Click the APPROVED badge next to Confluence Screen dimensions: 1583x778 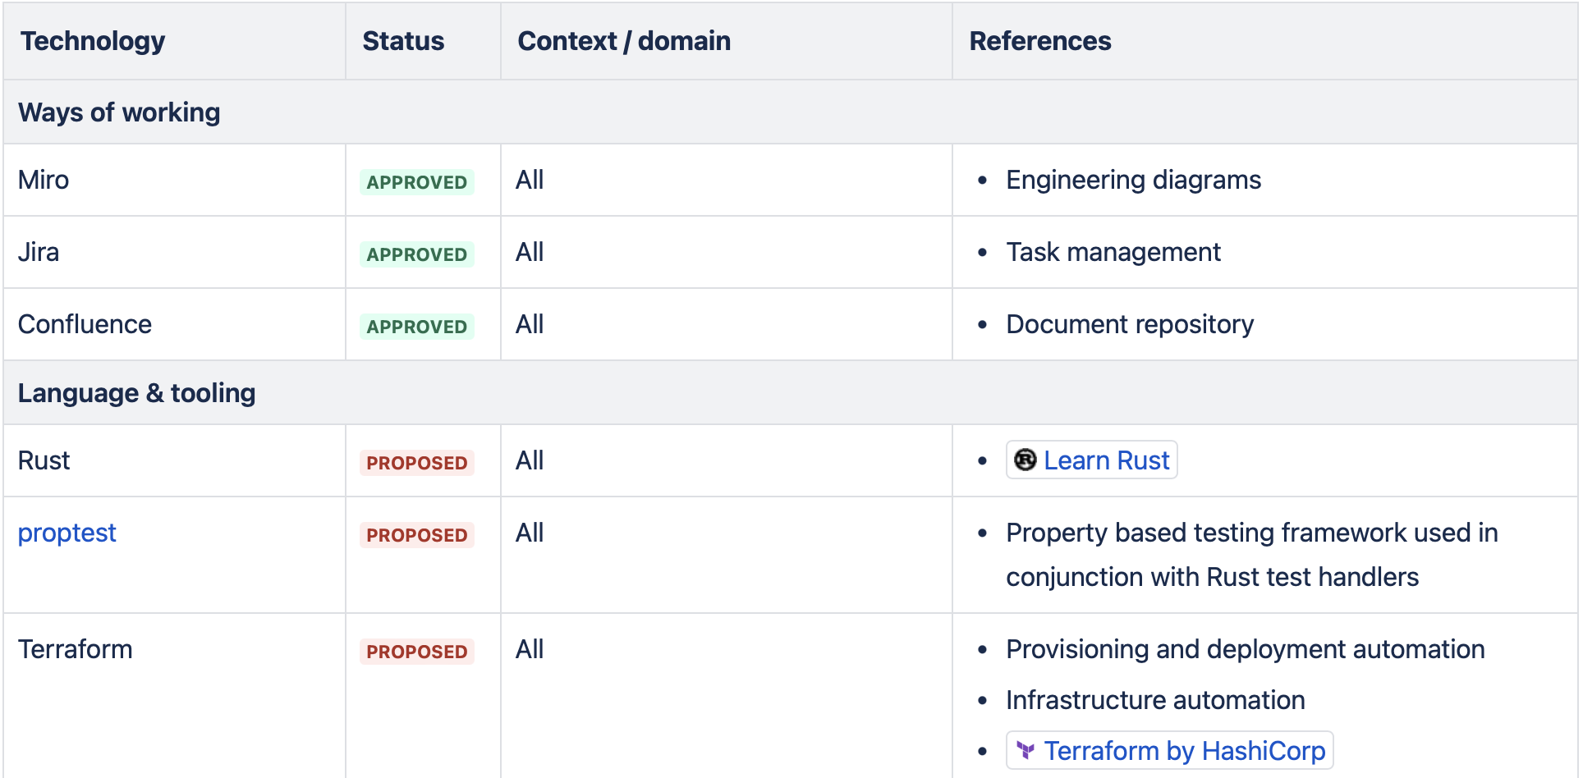416,326
